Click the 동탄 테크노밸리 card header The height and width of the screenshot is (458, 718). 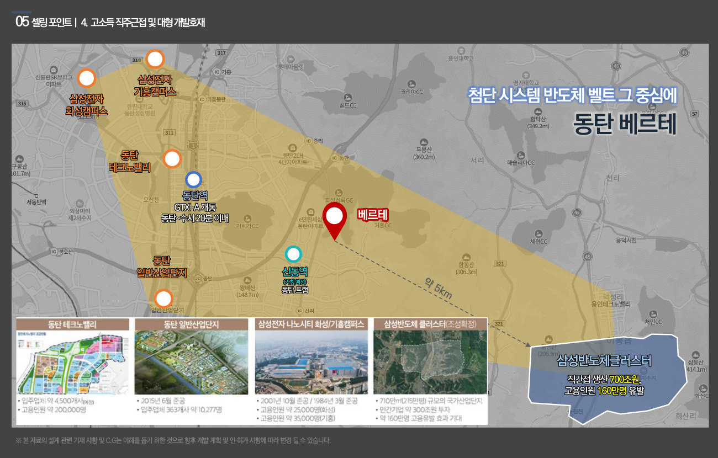click(x=73, y=324)
